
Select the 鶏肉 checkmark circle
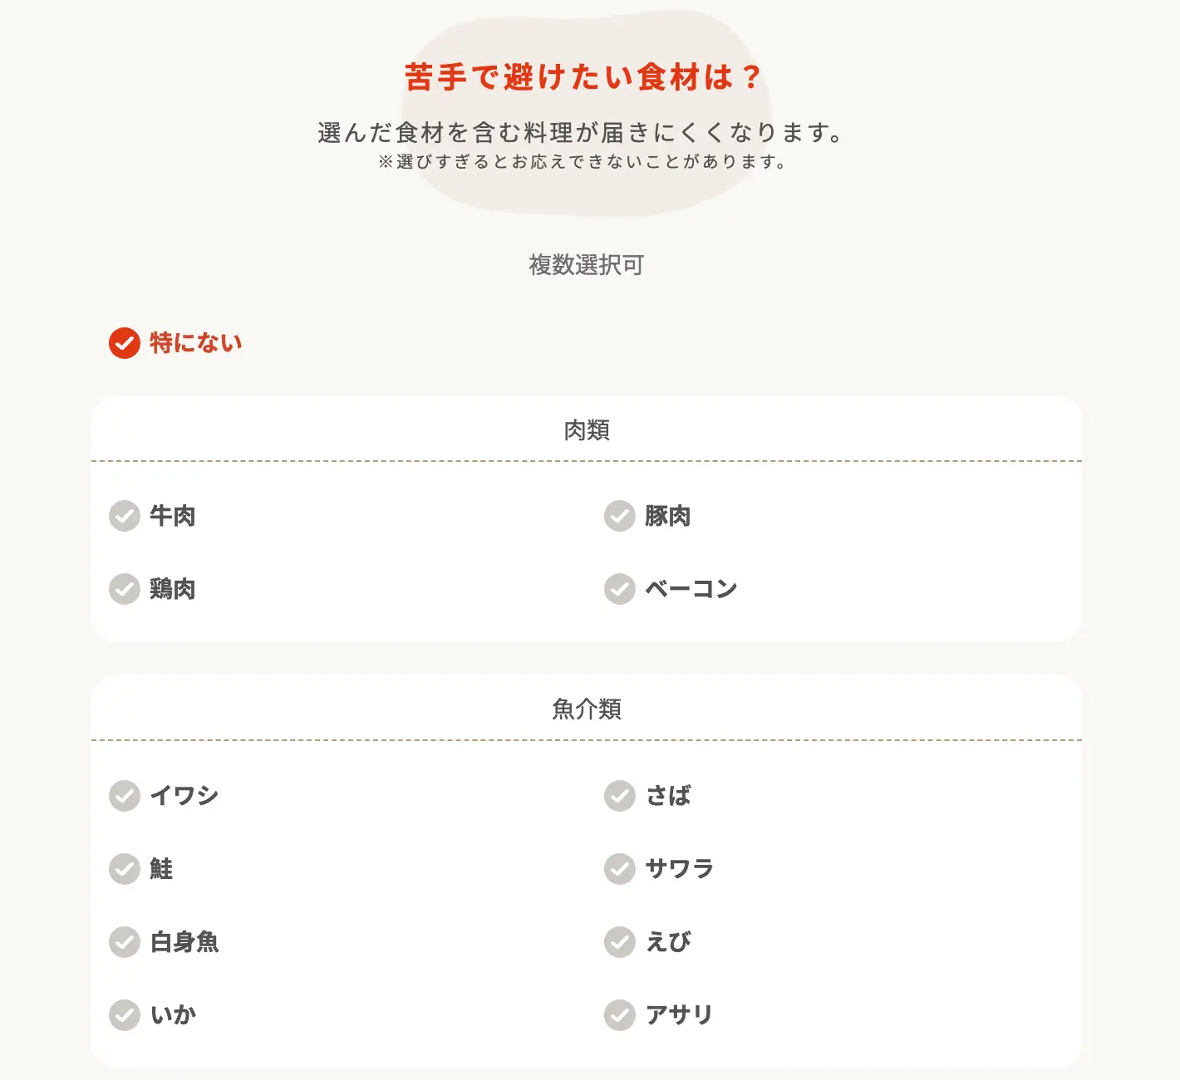click(125, 589)
